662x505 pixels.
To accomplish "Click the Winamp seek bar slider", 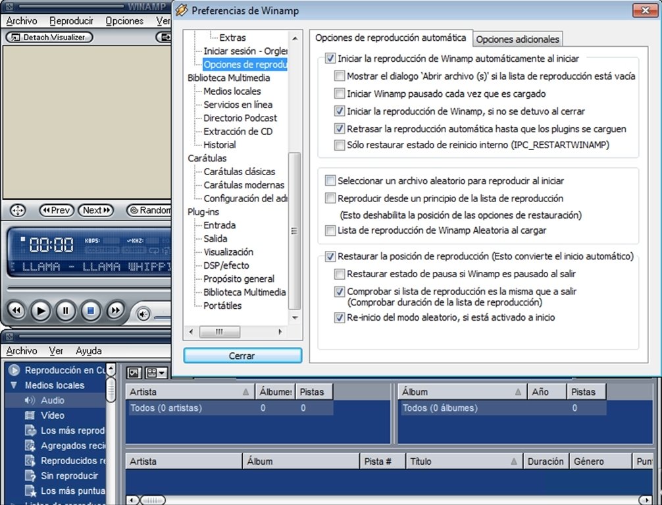I will point(89,289).
